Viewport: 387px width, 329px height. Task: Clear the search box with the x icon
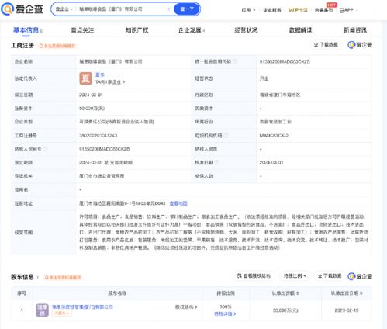click(x=168, y=9)
